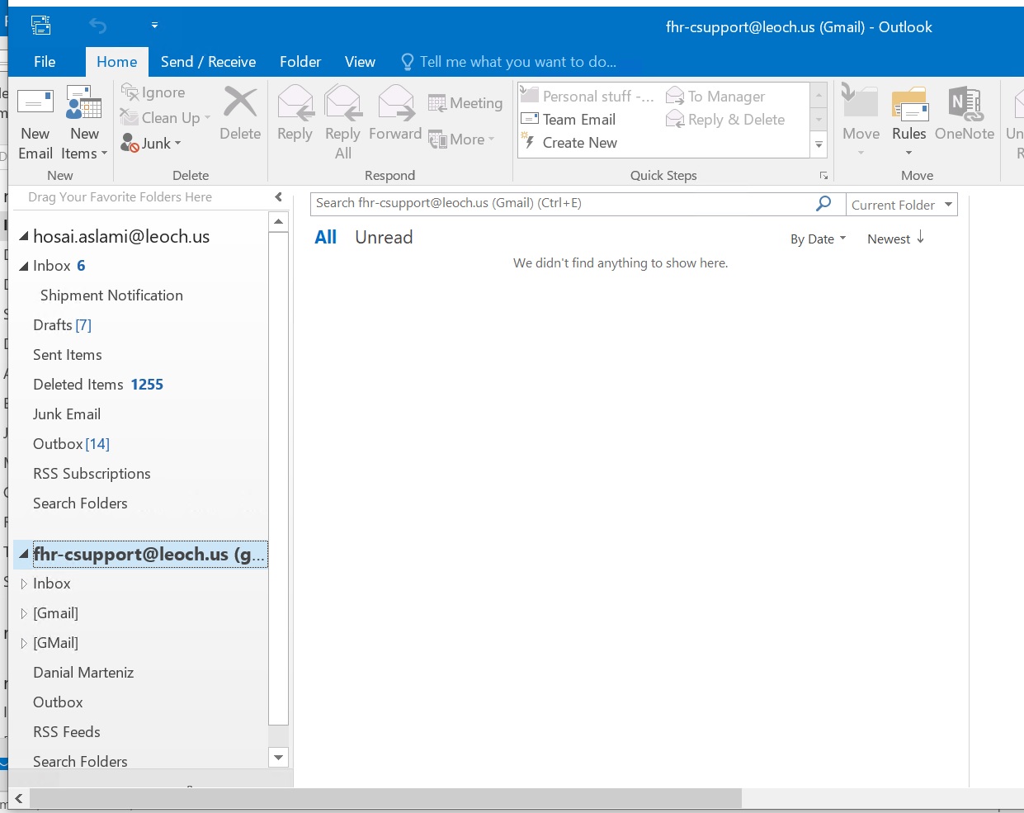Open the Sent Items folder
The width and height of the screenshot is (1024, 813).
coord(68,355)
